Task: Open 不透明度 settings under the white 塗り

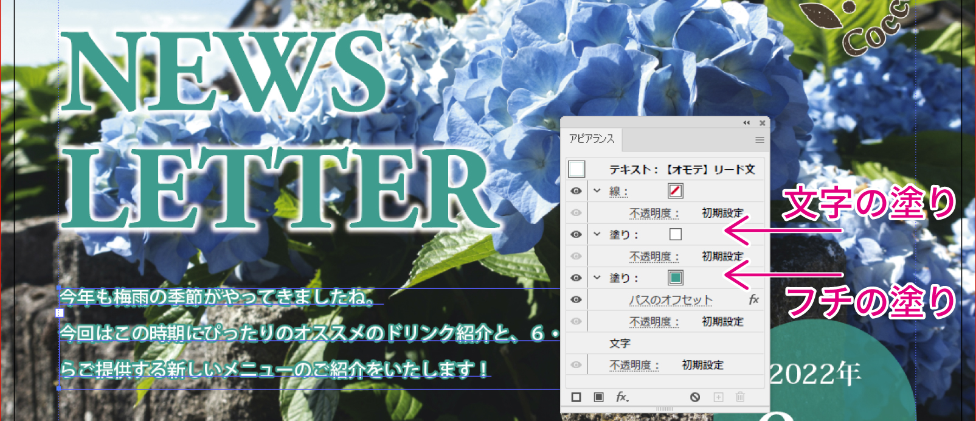Action: click(x=654, y=256)
